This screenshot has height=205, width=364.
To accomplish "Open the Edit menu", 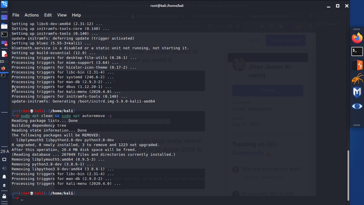I will click(48, 15).
